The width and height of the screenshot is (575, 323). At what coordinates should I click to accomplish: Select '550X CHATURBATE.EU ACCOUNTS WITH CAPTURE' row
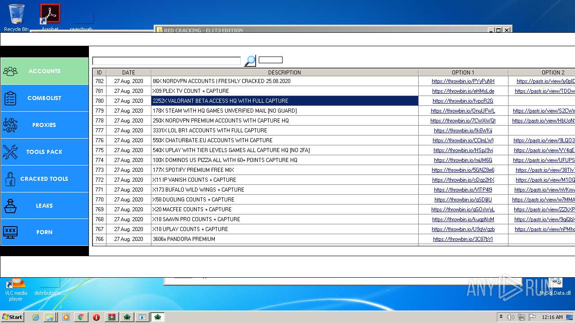click(x=285, y=140)
